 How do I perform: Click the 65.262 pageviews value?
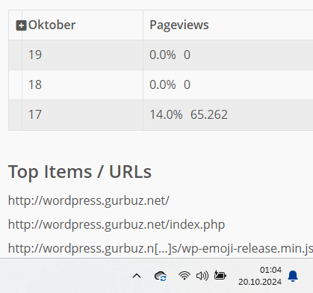point(209,115)
